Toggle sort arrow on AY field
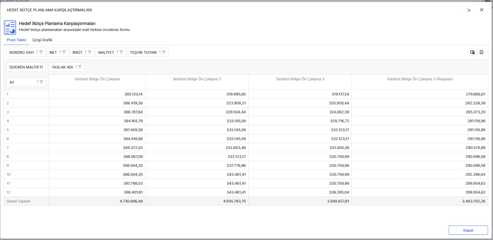Viewport: 493px width, 240px height. pyautogui.click(x=37, y=82)
